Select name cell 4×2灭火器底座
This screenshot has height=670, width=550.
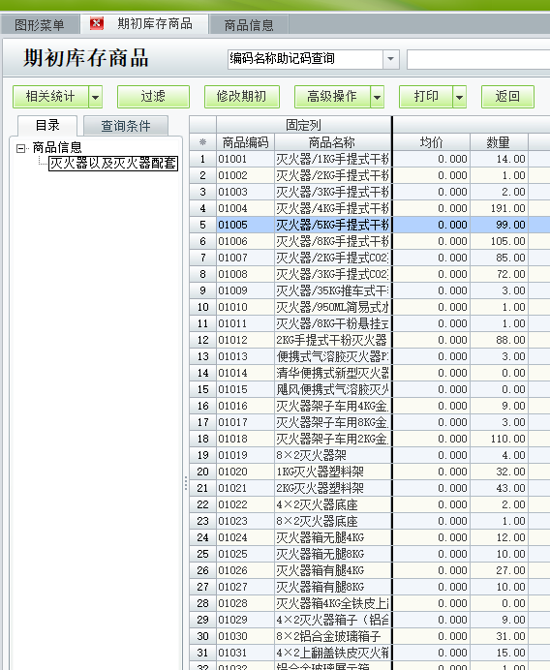pos(332,504)
